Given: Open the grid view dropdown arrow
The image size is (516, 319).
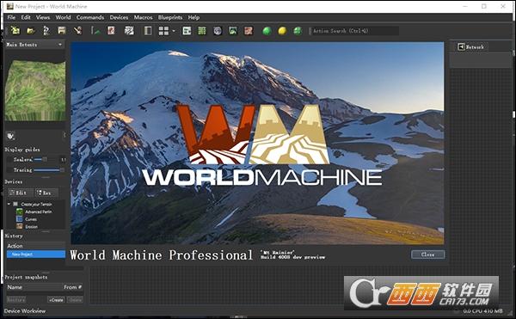Looking at the screenshot, I should (174, 31).
